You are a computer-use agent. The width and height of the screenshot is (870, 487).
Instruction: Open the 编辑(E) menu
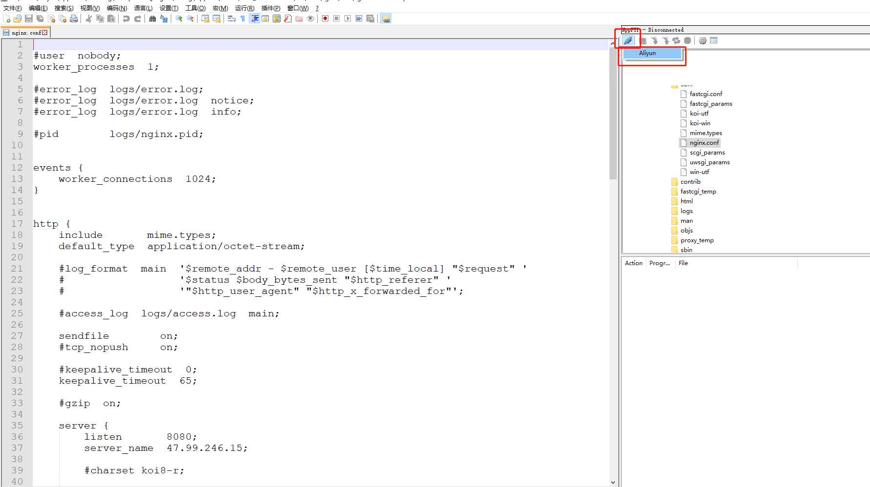point(38,8)
